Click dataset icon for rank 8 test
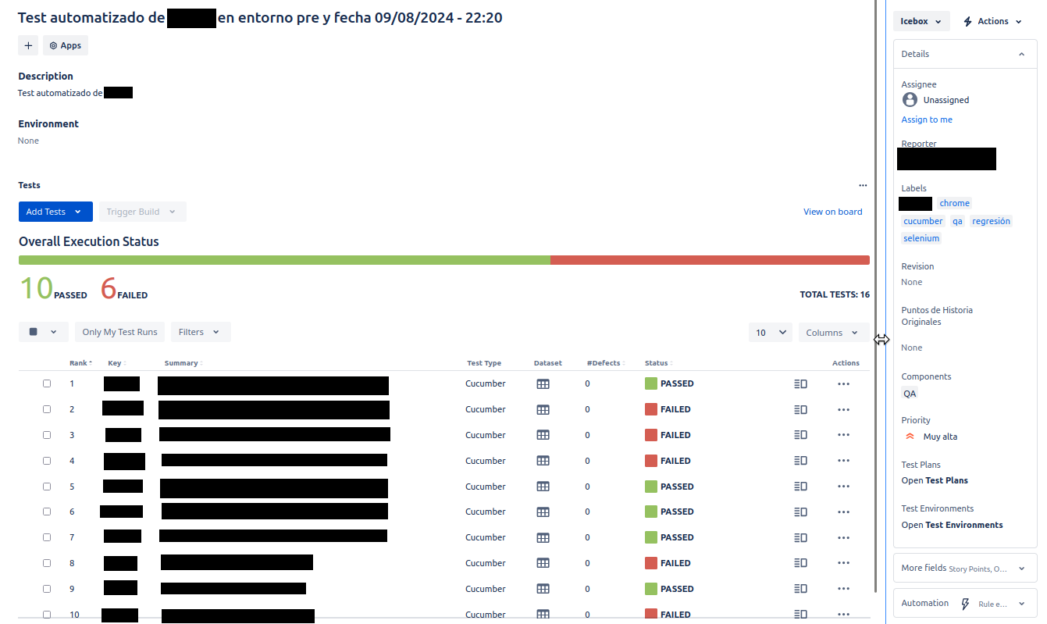Screen dimensions: 1047x624 543,563
